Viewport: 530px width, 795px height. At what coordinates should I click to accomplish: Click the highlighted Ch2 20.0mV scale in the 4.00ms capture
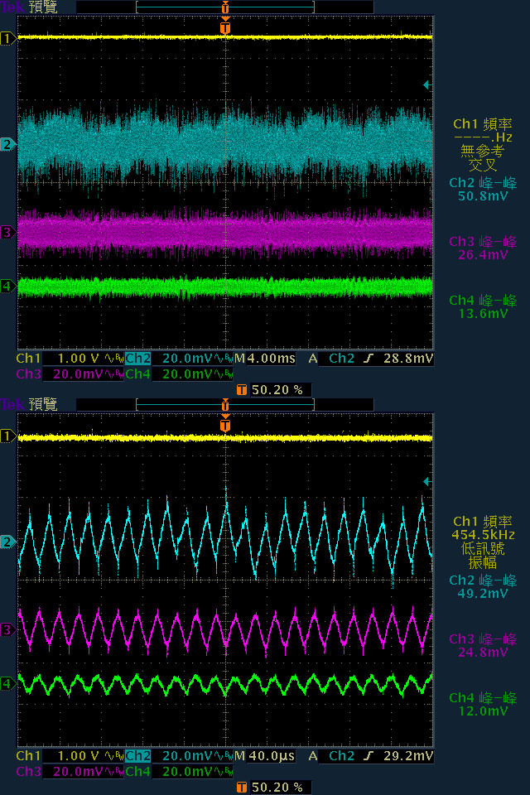[179, 359]
